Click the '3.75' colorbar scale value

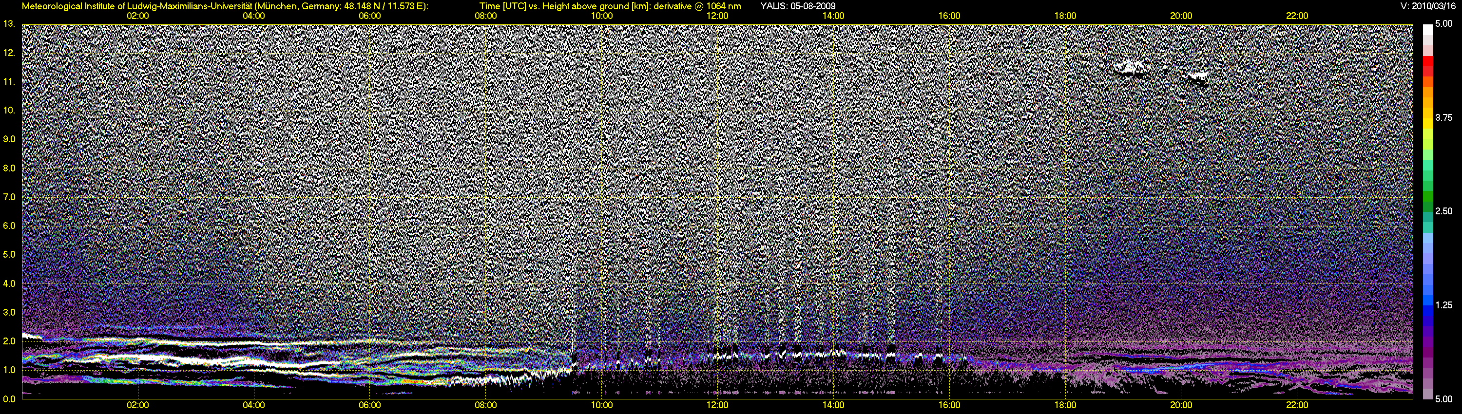click(1444, 117)
